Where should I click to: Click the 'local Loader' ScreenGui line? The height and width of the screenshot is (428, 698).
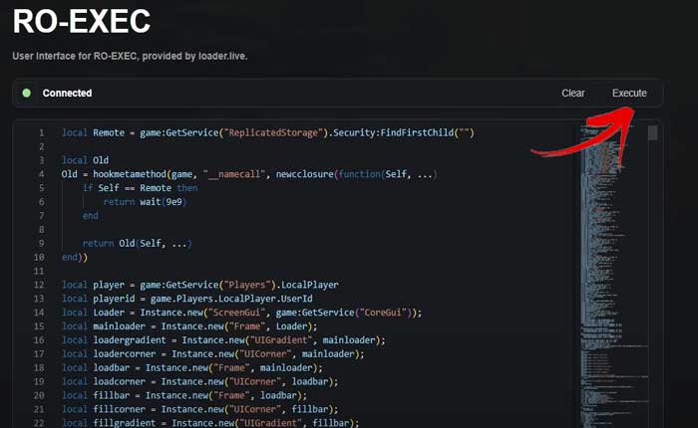pyautogui.click(x=241, y=312)
